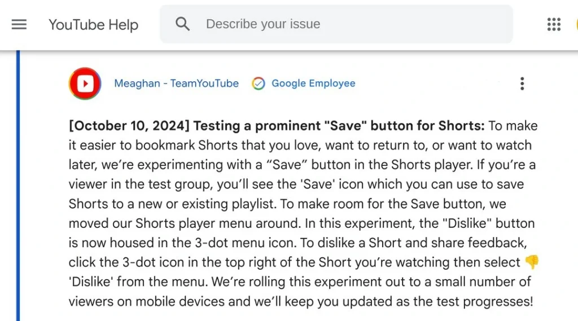Click the blue vertical bar beside the post
The height and width of the screenshot is (321, 578).
pos(17,186)
